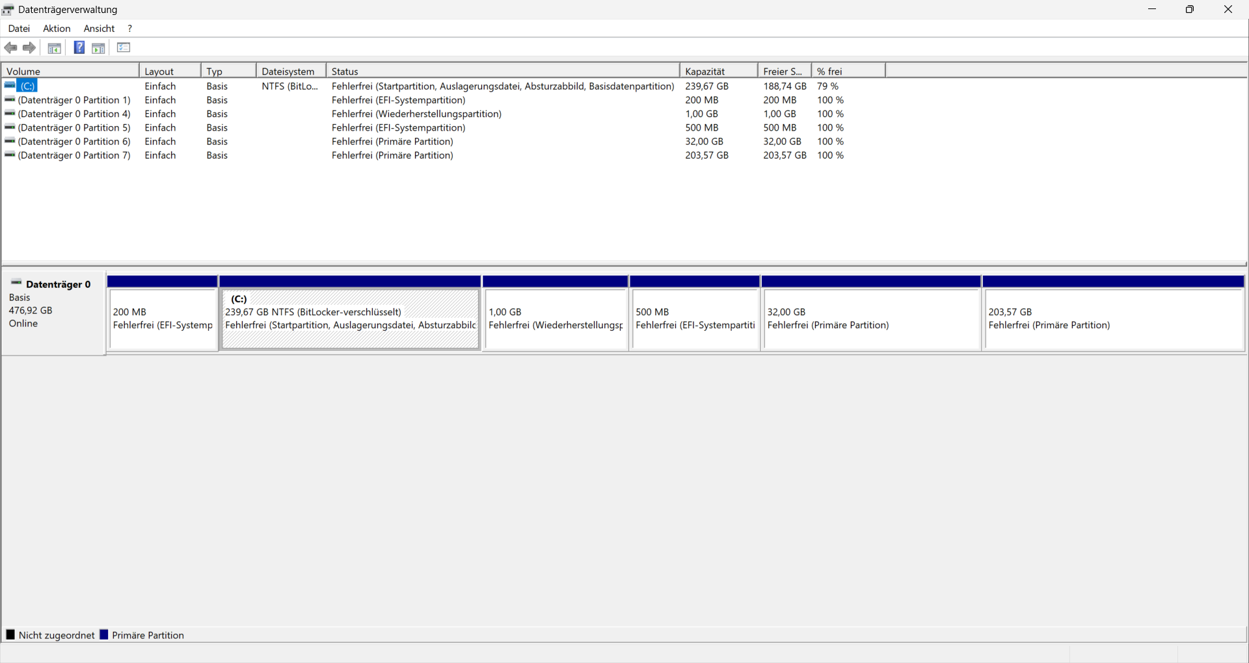Open the Ansicht menu

click(98, 28)
